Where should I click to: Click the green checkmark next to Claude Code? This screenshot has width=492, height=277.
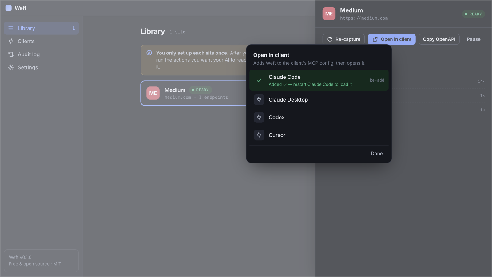click(259, 80)
